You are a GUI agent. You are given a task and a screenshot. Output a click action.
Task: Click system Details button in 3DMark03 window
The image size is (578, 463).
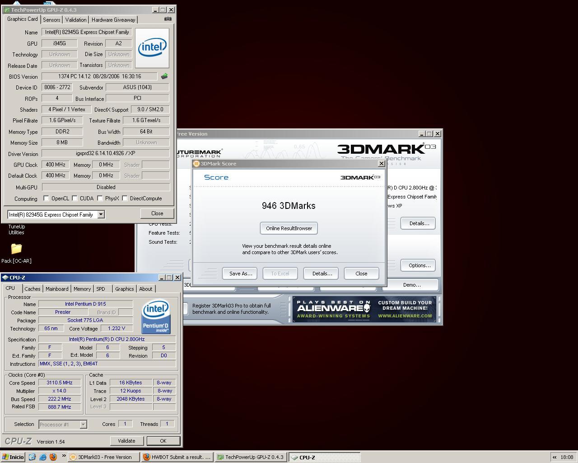419,223
